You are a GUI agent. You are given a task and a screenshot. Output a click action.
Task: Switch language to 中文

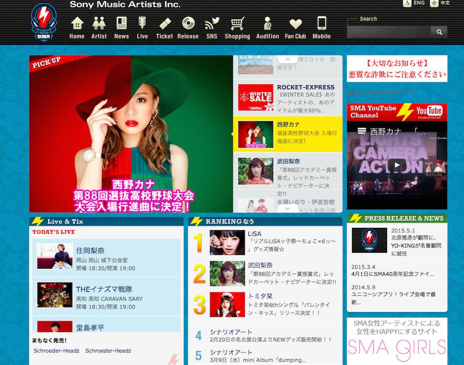(440, 3)
